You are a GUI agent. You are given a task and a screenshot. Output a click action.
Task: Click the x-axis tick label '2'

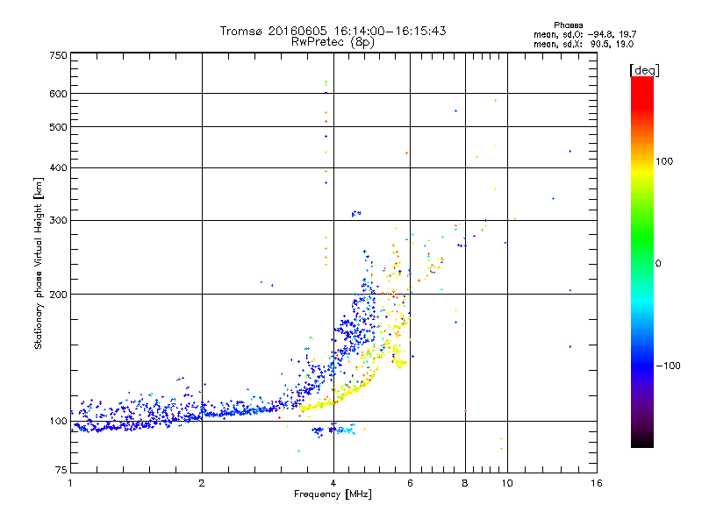coord(202,483)
